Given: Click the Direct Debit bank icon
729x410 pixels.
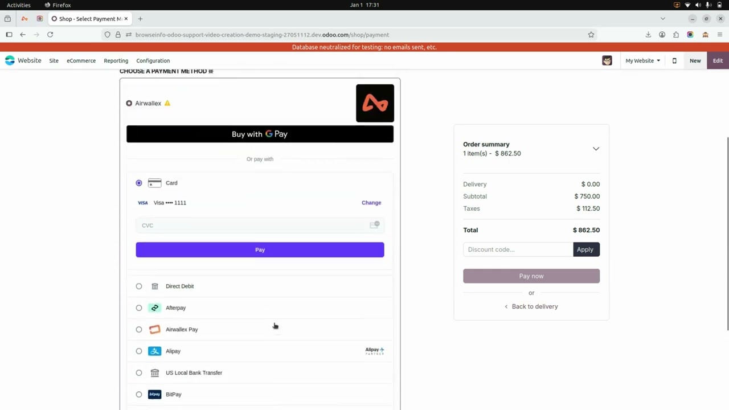Looking at the screenshot, I should pyautogui.click(x=154, y=286).
